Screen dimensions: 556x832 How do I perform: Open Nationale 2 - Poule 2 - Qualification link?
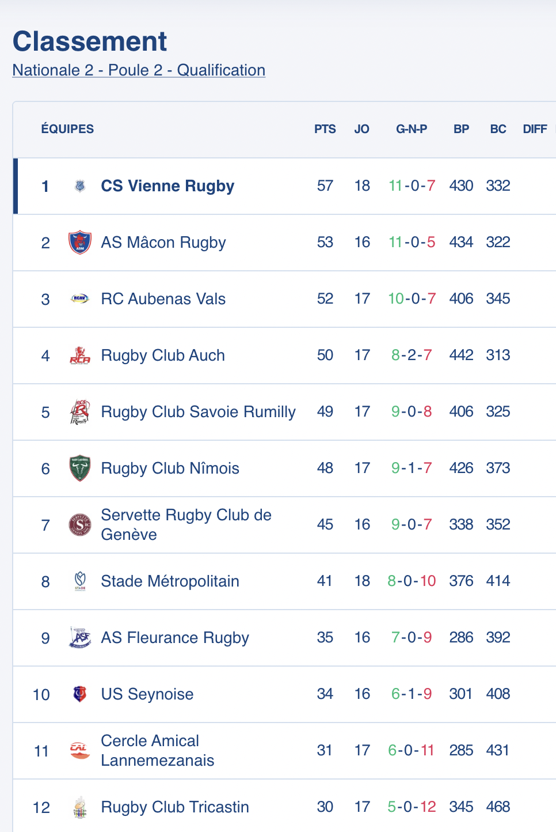(x=139, y=70)
